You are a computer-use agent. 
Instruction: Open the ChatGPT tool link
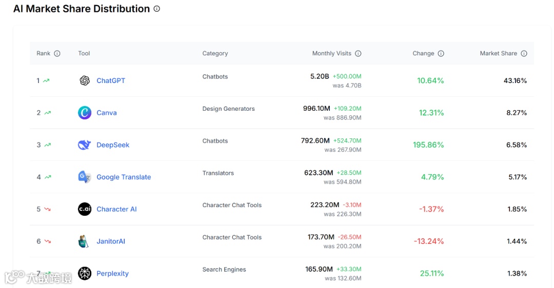[111, 80]
